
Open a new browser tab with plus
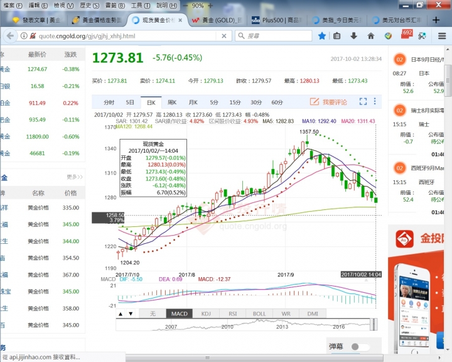click(436, 20)
